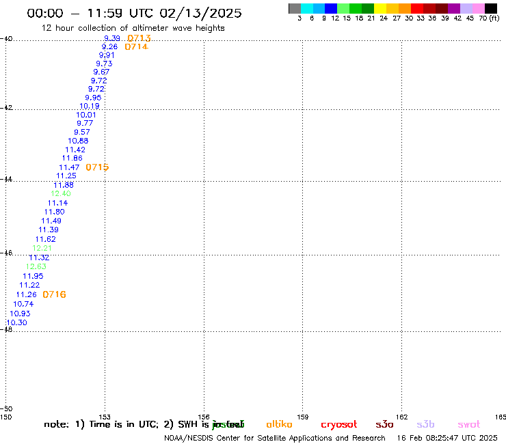Select the 10.93 reading
The height and width of the screenshot is (444, 506).
coord(20,314)
